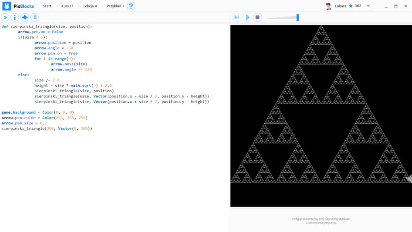Viewport: 412px width, 232px height.
Task: Click the vertical bars columns icon
Action: click(35, 17)
